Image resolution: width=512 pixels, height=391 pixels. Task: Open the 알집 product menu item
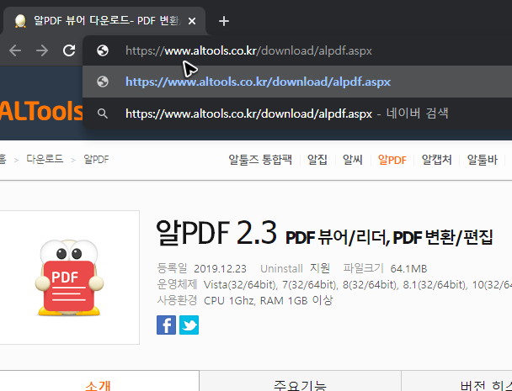(x=317, y=160)
